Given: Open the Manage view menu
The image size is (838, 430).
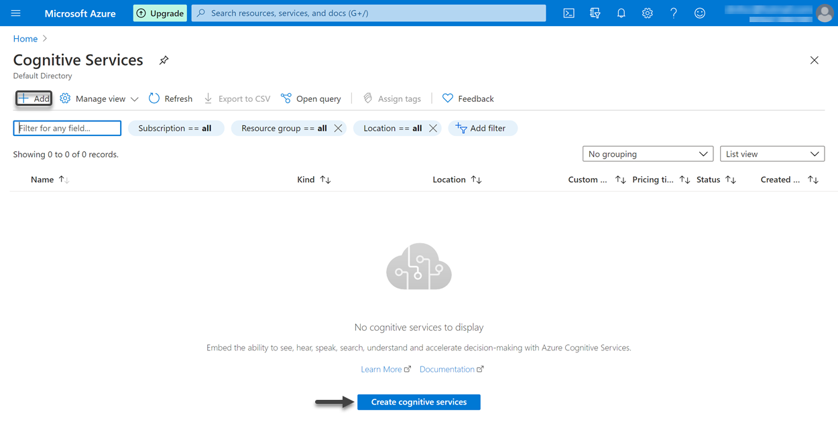Looking at the screenshot, I should (x=99, y=98).
